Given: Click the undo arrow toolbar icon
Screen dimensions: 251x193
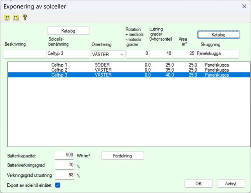Looking at the screenshot, I should point(7,18).
